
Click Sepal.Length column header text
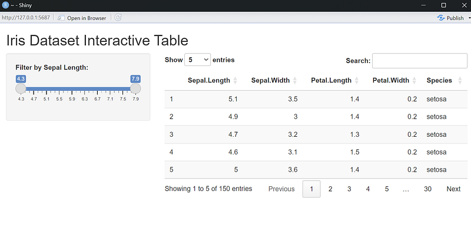209,80
